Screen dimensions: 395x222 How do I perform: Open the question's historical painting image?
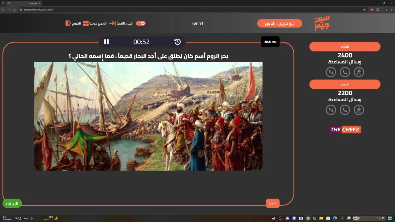(148, 116)
